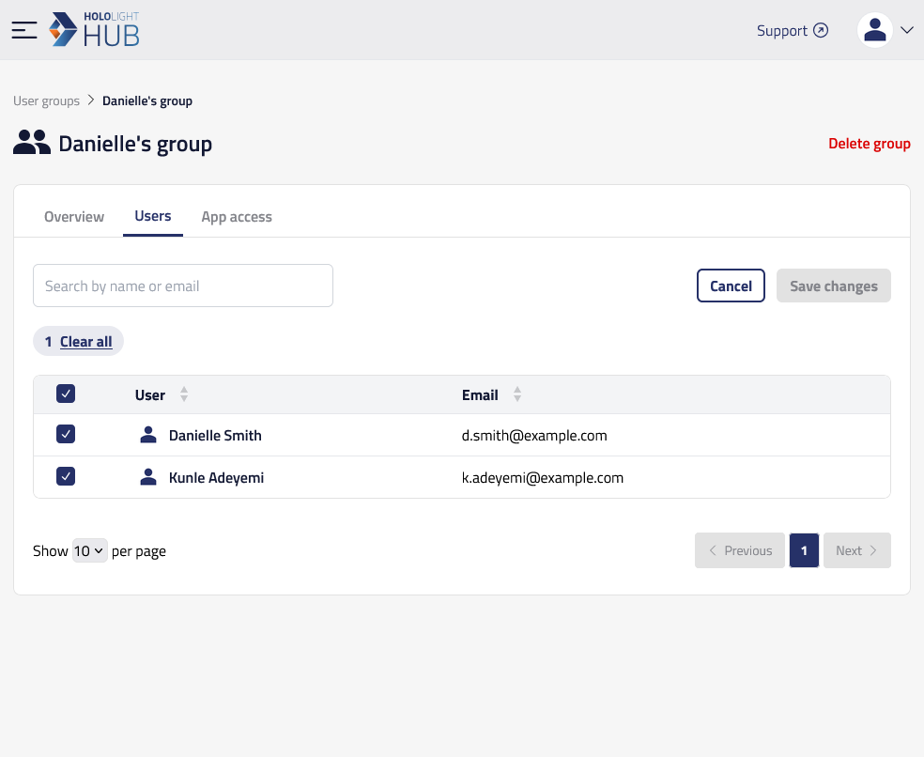The width and height of the screenshot is (924, 757).
Task: Uncheck Danielle Smith's row checkbox
Action: (66, 435)
